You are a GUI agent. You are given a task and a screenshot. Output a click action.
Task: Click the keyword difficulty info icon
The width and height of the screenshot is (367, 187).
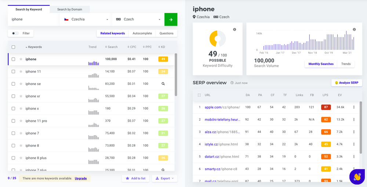pos(235,29)
